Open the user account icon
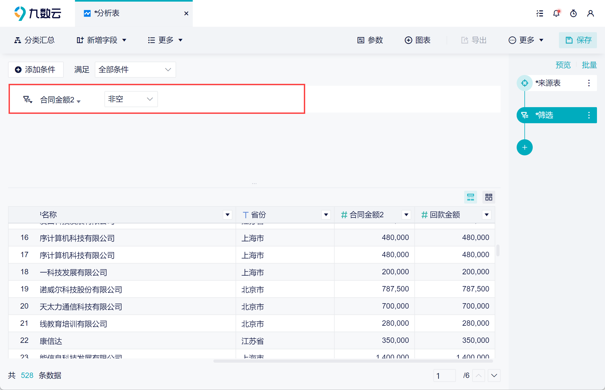 pyautogui.click(x=590, y=13)
